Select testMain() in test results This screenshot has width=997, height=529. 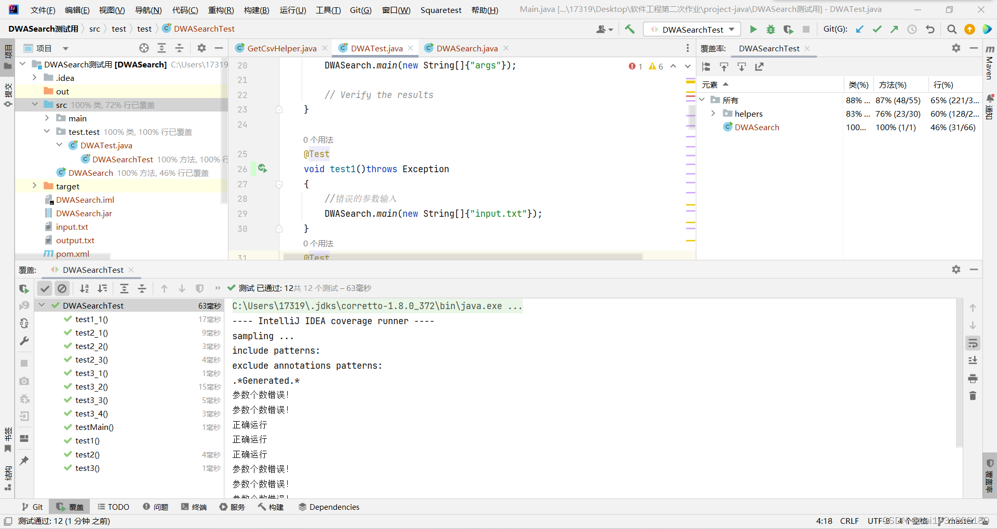tap(95, 427)
